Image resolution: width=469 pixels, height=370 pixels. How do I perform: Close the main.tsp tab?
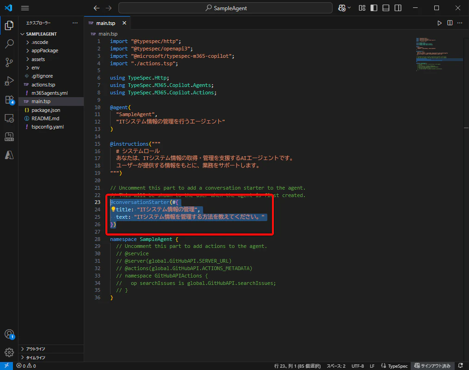click(x=124, y=23)
